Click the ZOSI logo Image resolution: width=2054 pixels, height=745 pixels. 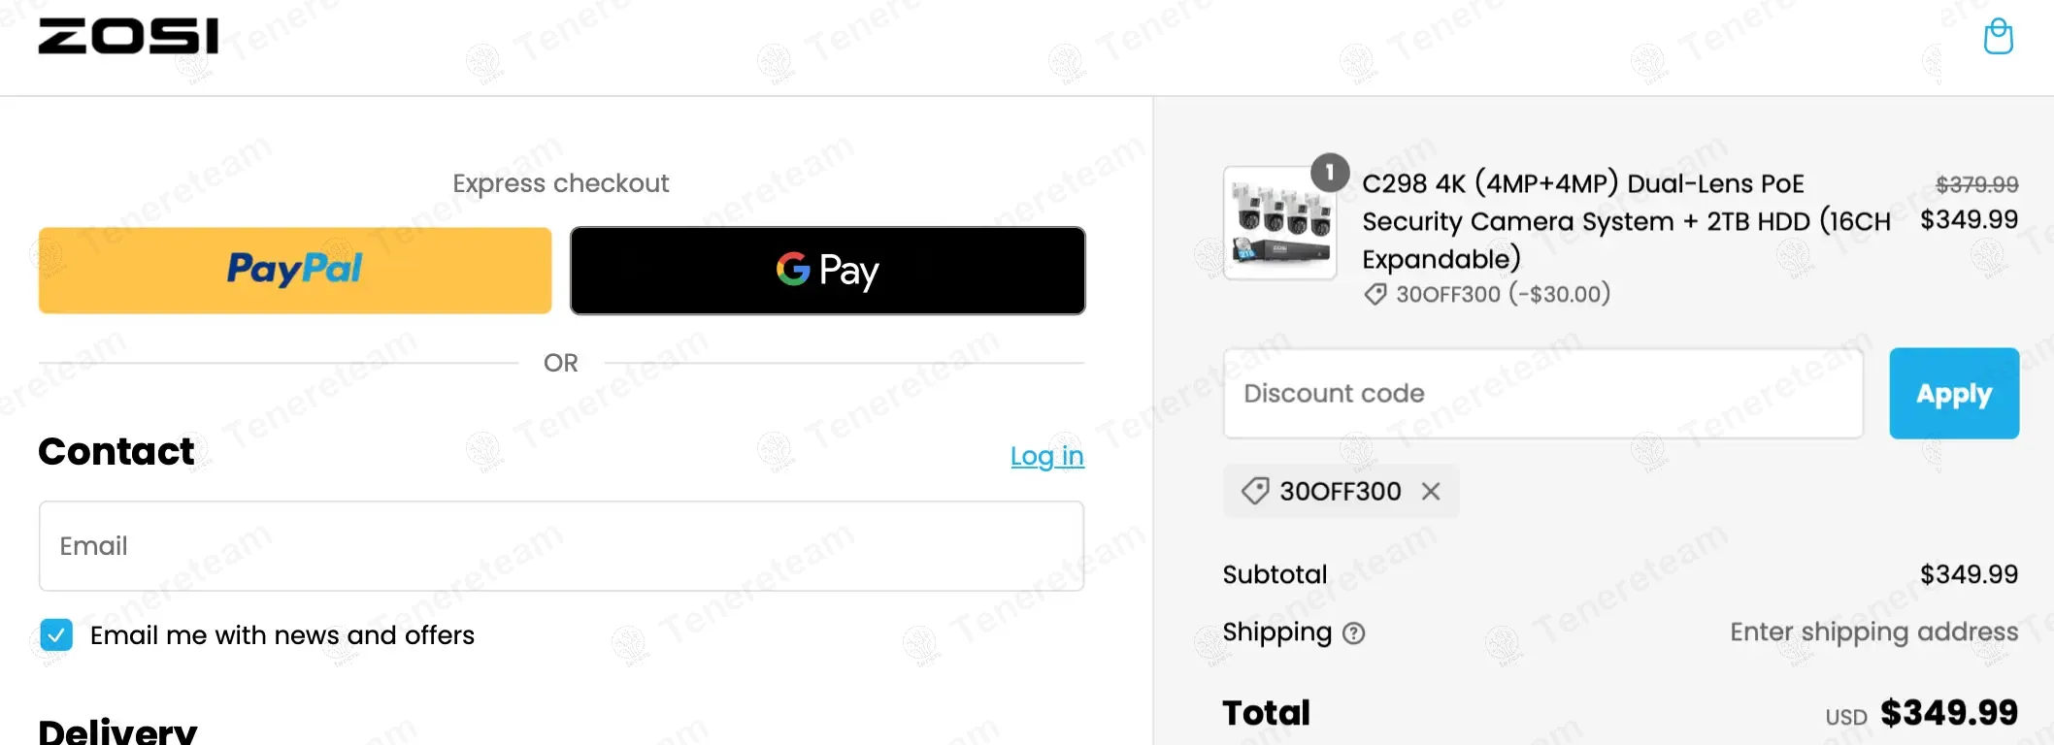coord(128,37)
